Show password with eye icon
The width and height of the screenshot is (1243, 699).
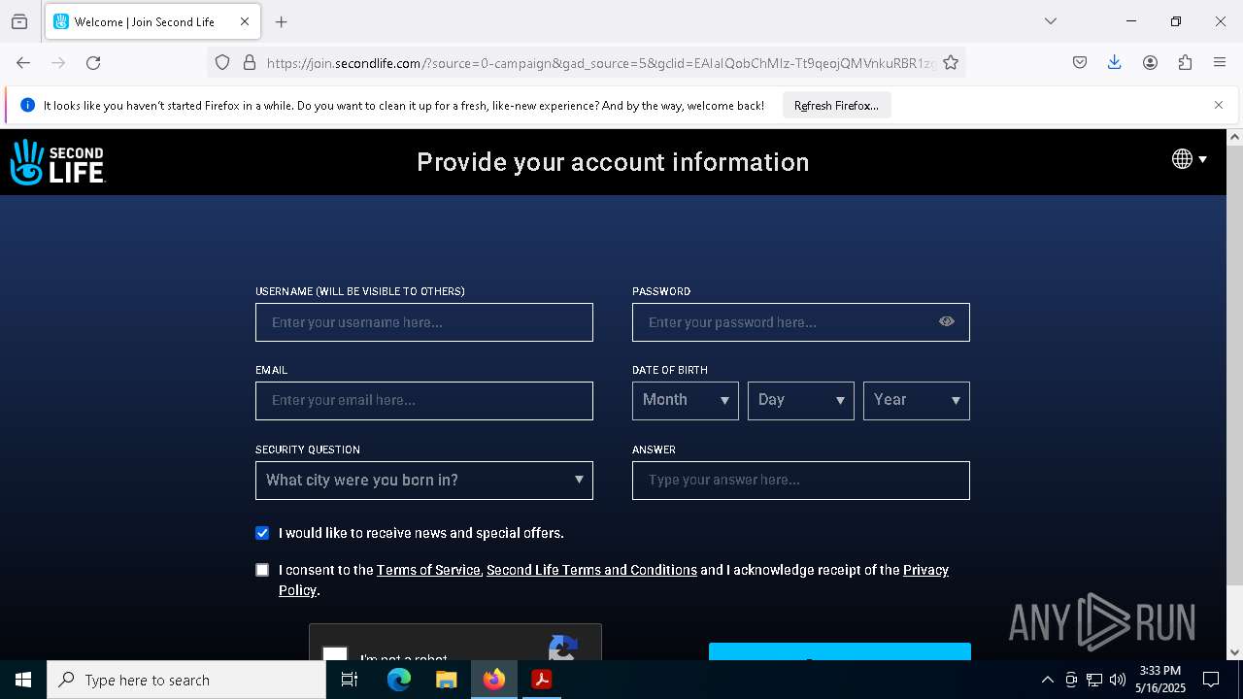point(947,322)
